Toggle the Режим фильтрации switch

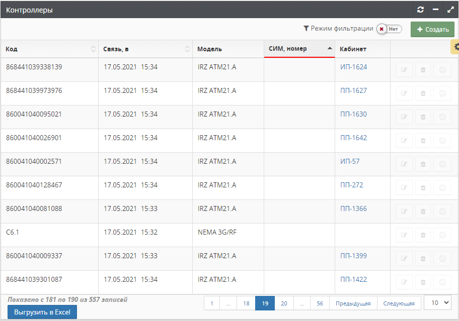coord(389,29)
